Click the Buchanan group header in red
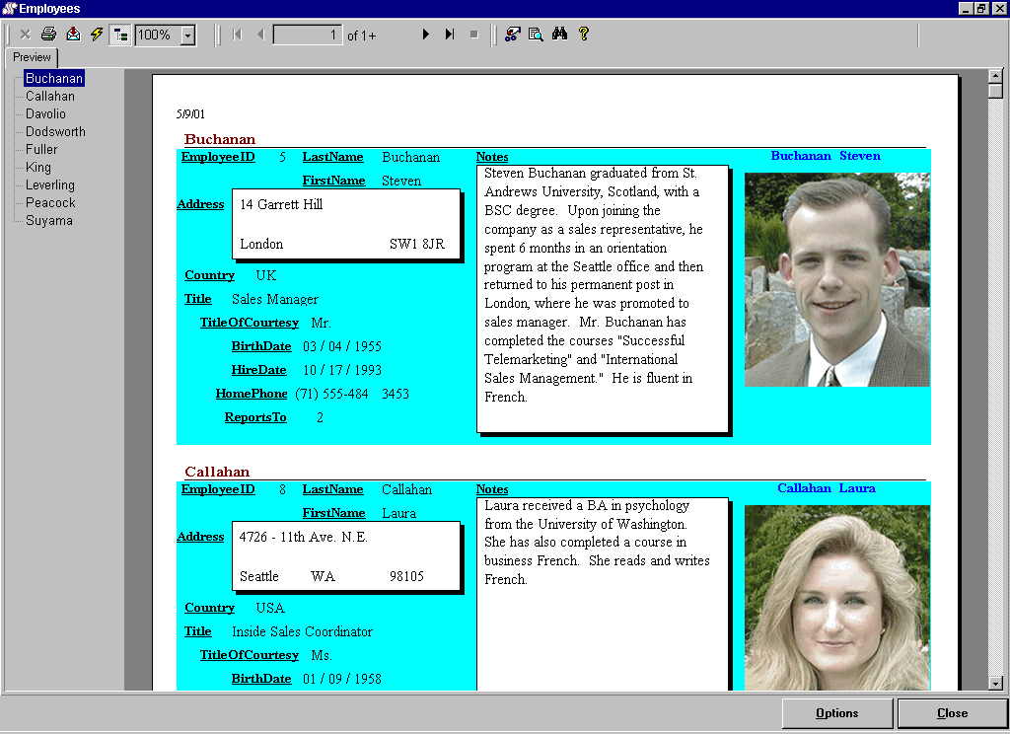1010x734 pixels. pos(220,139)
